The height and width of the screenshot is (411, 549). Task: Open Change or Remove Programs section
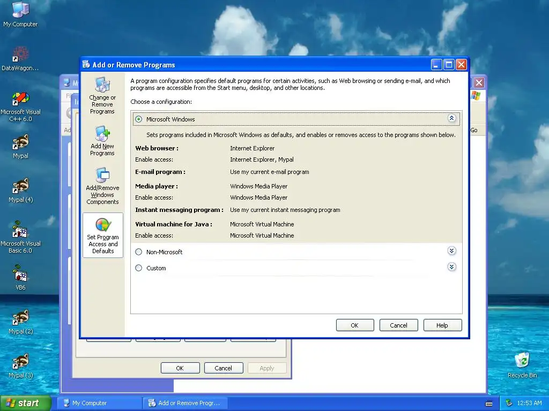102,95
